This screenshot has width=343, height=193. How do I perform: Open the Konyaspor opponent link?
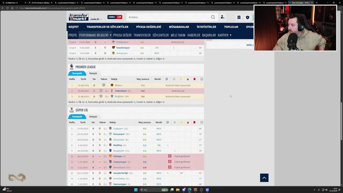pos(119,134)
